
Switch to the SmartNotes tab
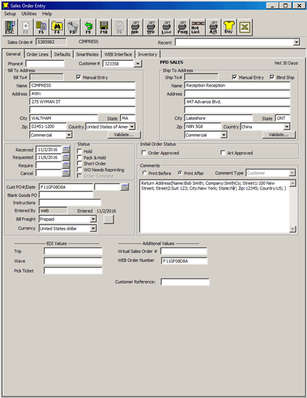pos(87,55)
